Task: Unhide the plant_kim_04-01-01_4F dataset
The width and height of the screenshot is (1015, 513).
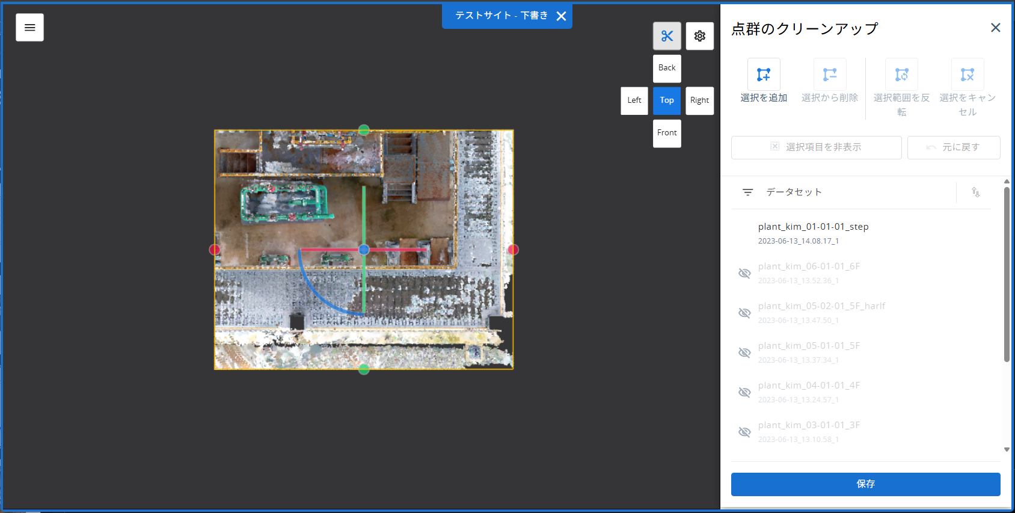Action: (744, 392)
